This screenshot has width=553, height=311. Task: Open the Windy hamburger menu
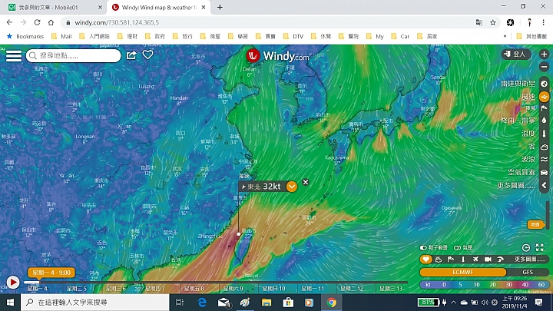point(13,56)
